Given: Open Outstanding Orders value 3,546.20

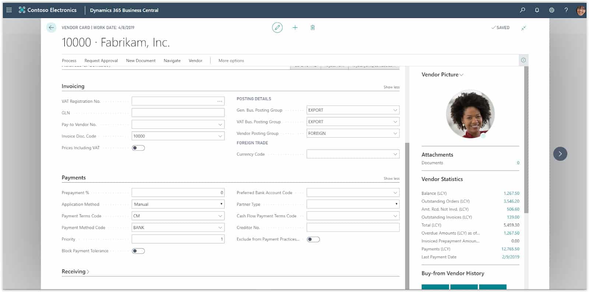Looking at the screenshot, I should 511,201.
